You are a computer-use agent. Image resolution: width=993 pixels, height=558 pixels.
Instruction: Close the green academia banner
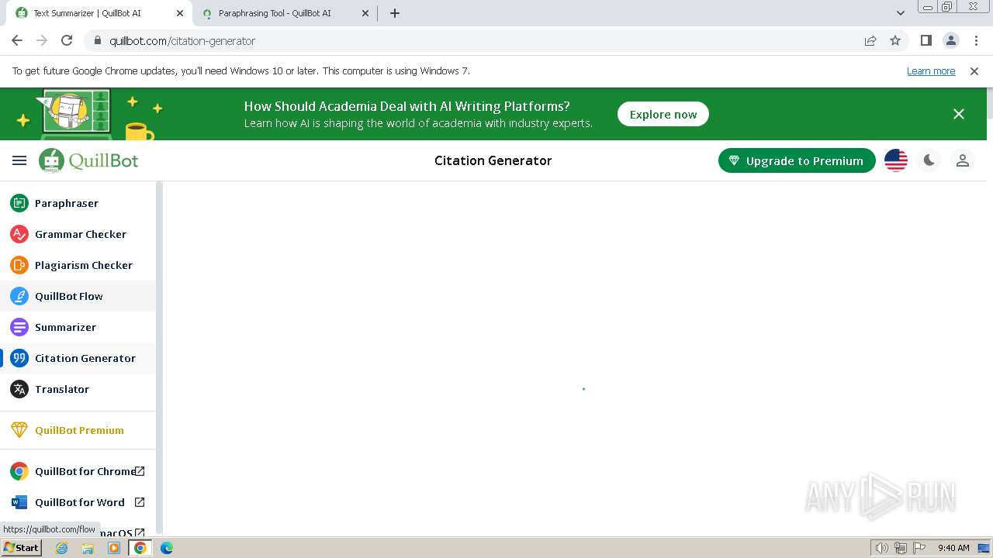[959, 114]
